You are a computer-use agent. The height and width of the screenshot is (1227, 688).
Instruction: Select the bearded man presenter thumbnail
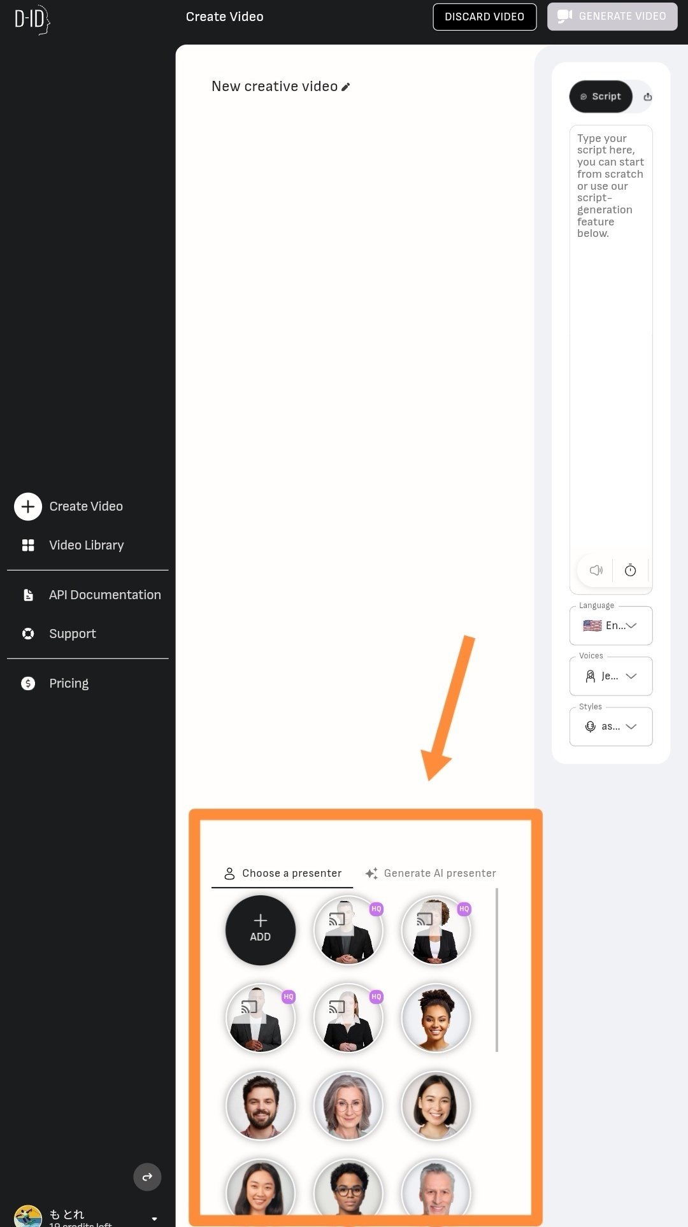261,1106
